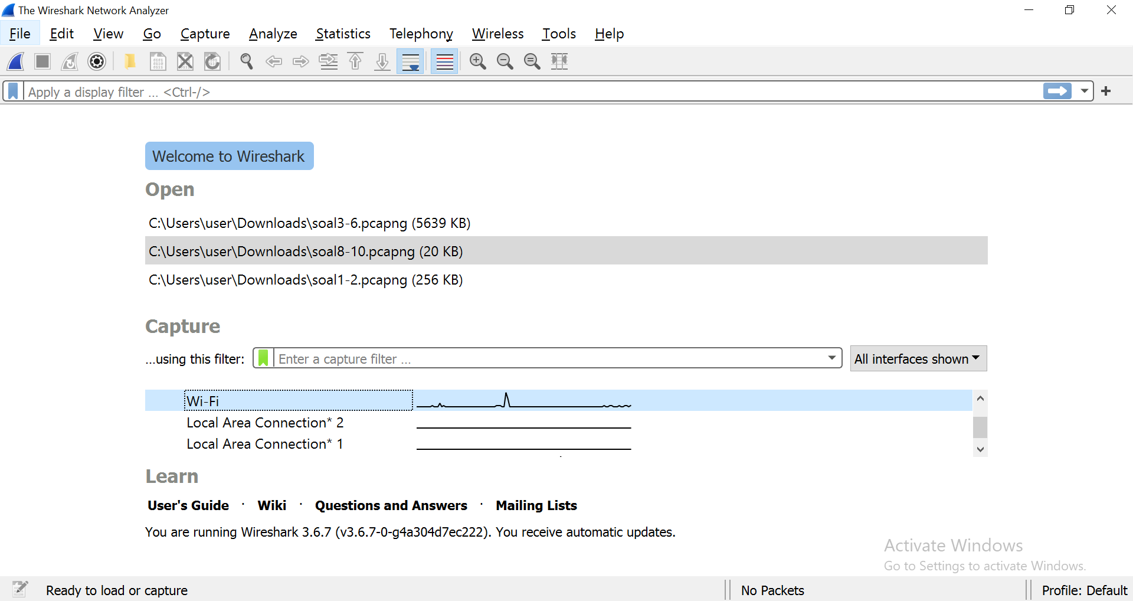
Task: Open Questions and Answers link
Action: pos(391,505)
